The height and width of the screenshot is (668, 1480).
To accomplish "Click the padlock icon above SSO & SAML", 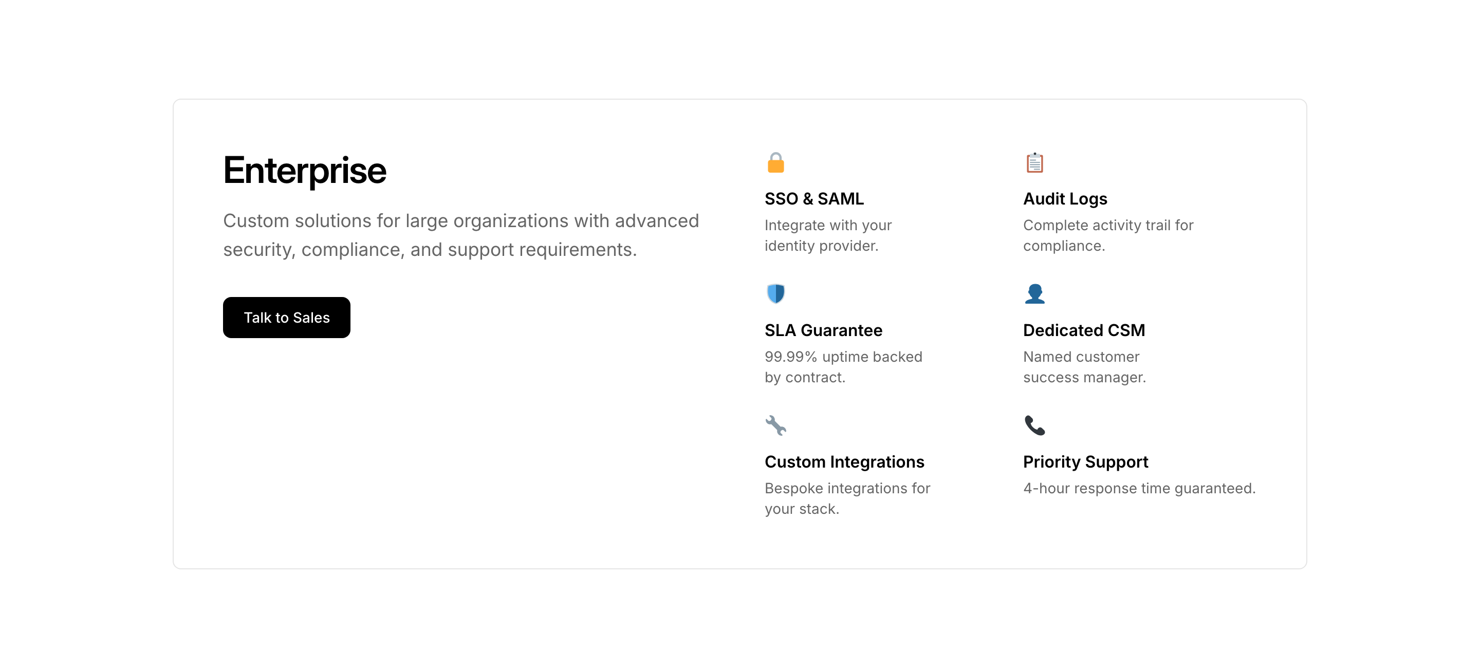I will pos(775,162).
